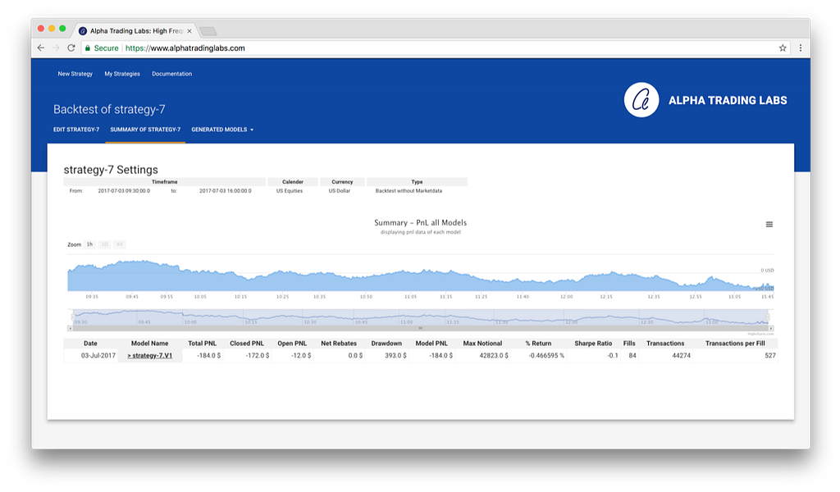Click the browser forward arrow
This screenshot has height=492, width=840.
(56, 48)
